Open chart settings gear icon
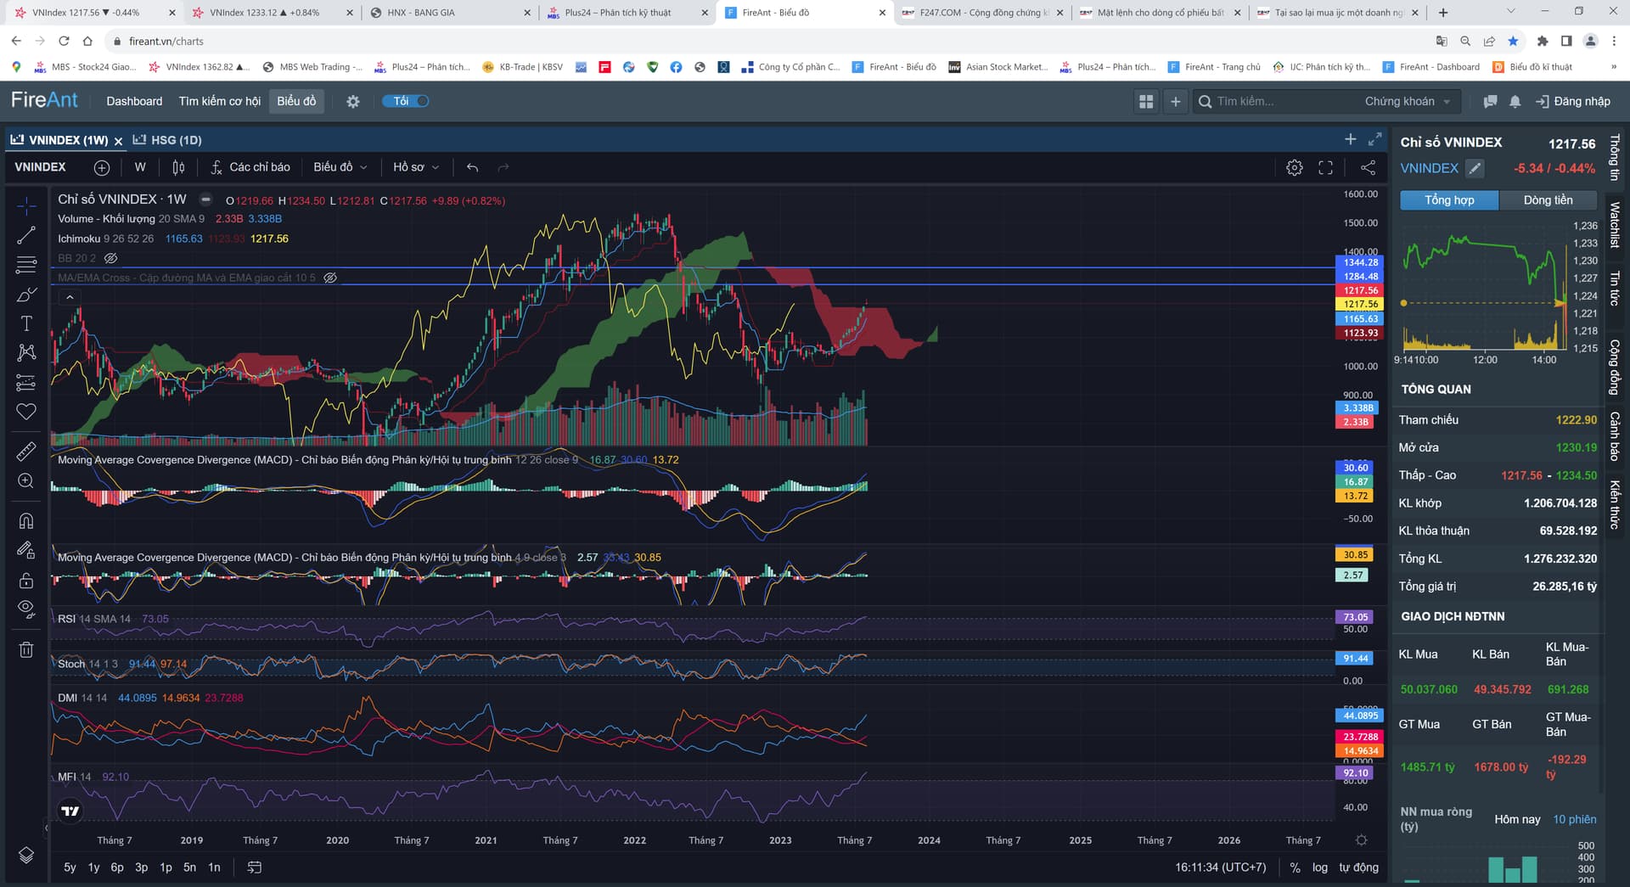 [x=1295, y=167]
